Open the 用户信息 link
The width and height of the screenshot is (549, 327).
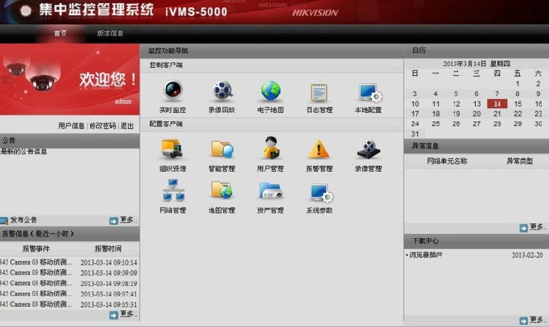(x=71, y=126)
